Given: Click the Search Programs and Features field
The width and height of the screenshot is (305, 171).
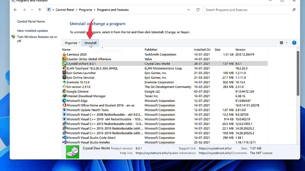Looking at the screenshot, I should click(x=248, y=10).
